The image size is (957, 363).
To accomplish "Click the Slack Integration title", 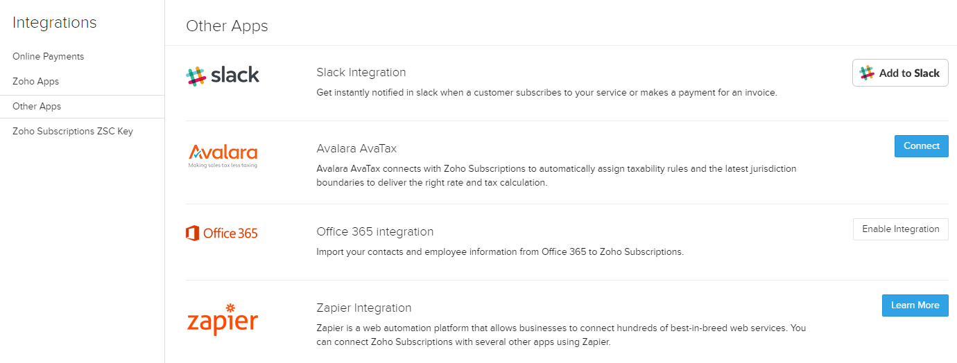I will tap(361, 73).
